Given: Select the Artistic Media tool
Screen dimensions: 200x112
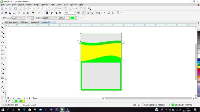Looking at the screenshot, I should point(2,46).
